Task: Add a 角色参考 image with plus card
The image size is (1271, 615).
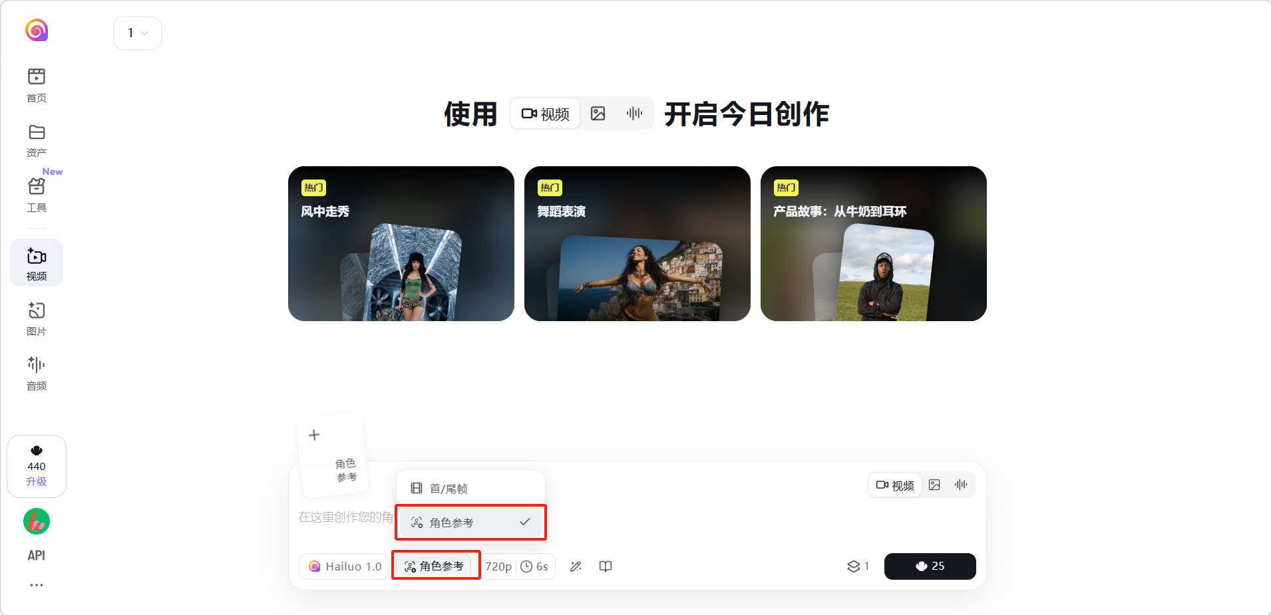Action: pos(331,455)
